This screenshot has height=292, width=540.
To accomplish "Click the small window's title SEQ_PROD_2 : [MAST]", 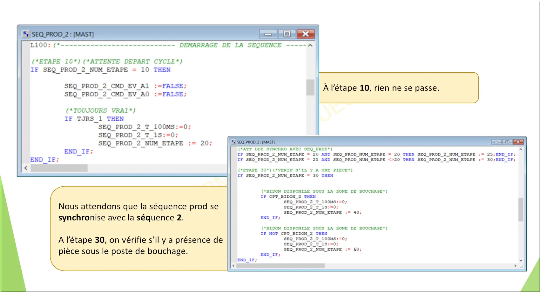I will click(256, 142).
